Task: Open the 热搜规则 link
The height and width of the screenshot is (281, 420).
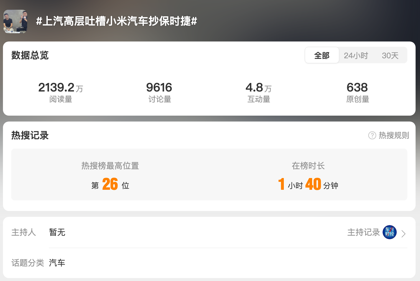Action: [x=394, y=135]
